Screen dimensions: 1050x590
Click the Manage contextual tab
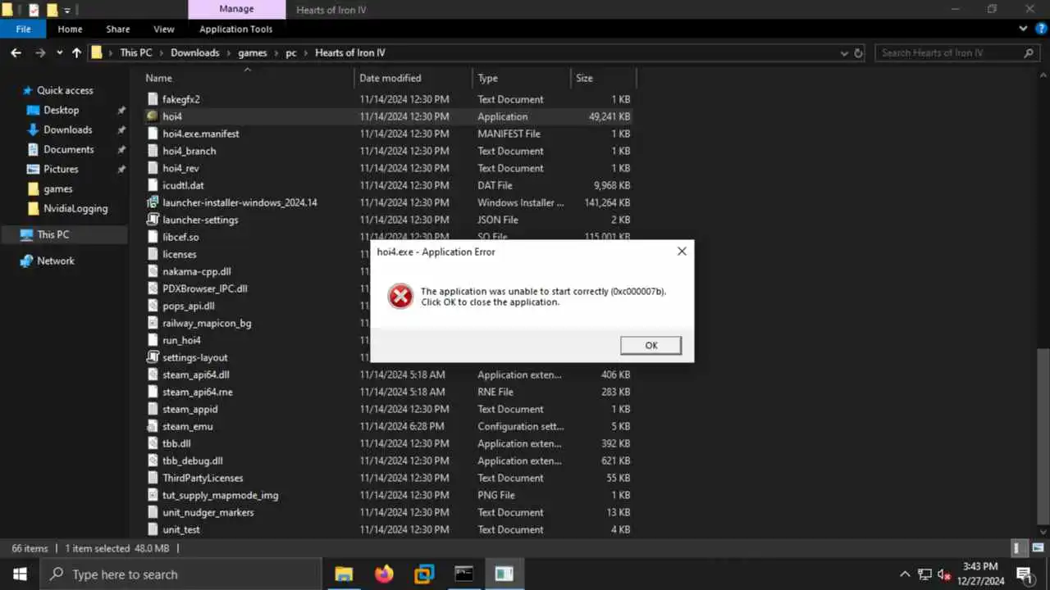[236, 9]
